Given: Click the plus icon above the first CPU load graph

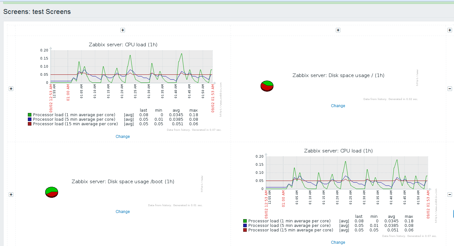Looking at the screenshot, I should (123, 30).
